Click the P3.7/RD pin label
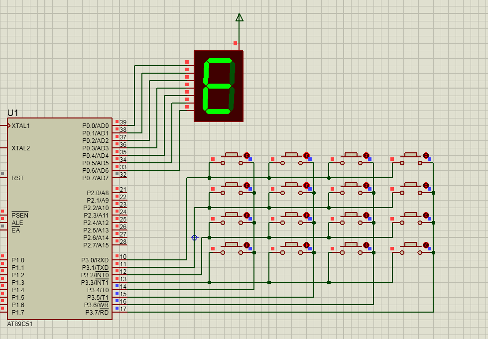The image size is (488, 339). [97, 312]
